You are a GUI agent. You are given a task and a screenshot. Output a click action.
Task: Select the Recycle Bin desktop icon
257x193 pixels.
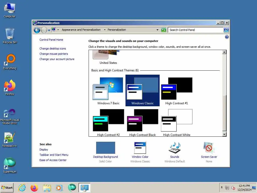pos(10,36)
